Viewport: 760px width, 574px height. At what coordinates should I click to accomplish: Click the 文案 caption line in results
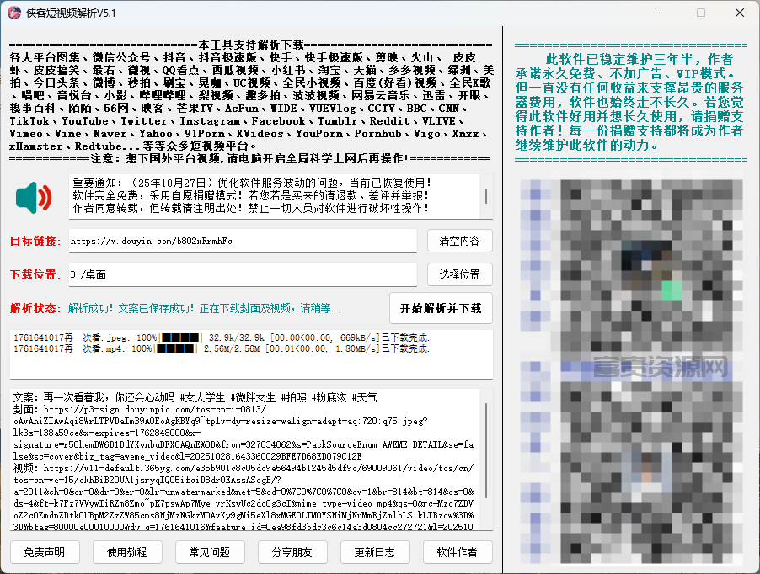click(195, 397)
